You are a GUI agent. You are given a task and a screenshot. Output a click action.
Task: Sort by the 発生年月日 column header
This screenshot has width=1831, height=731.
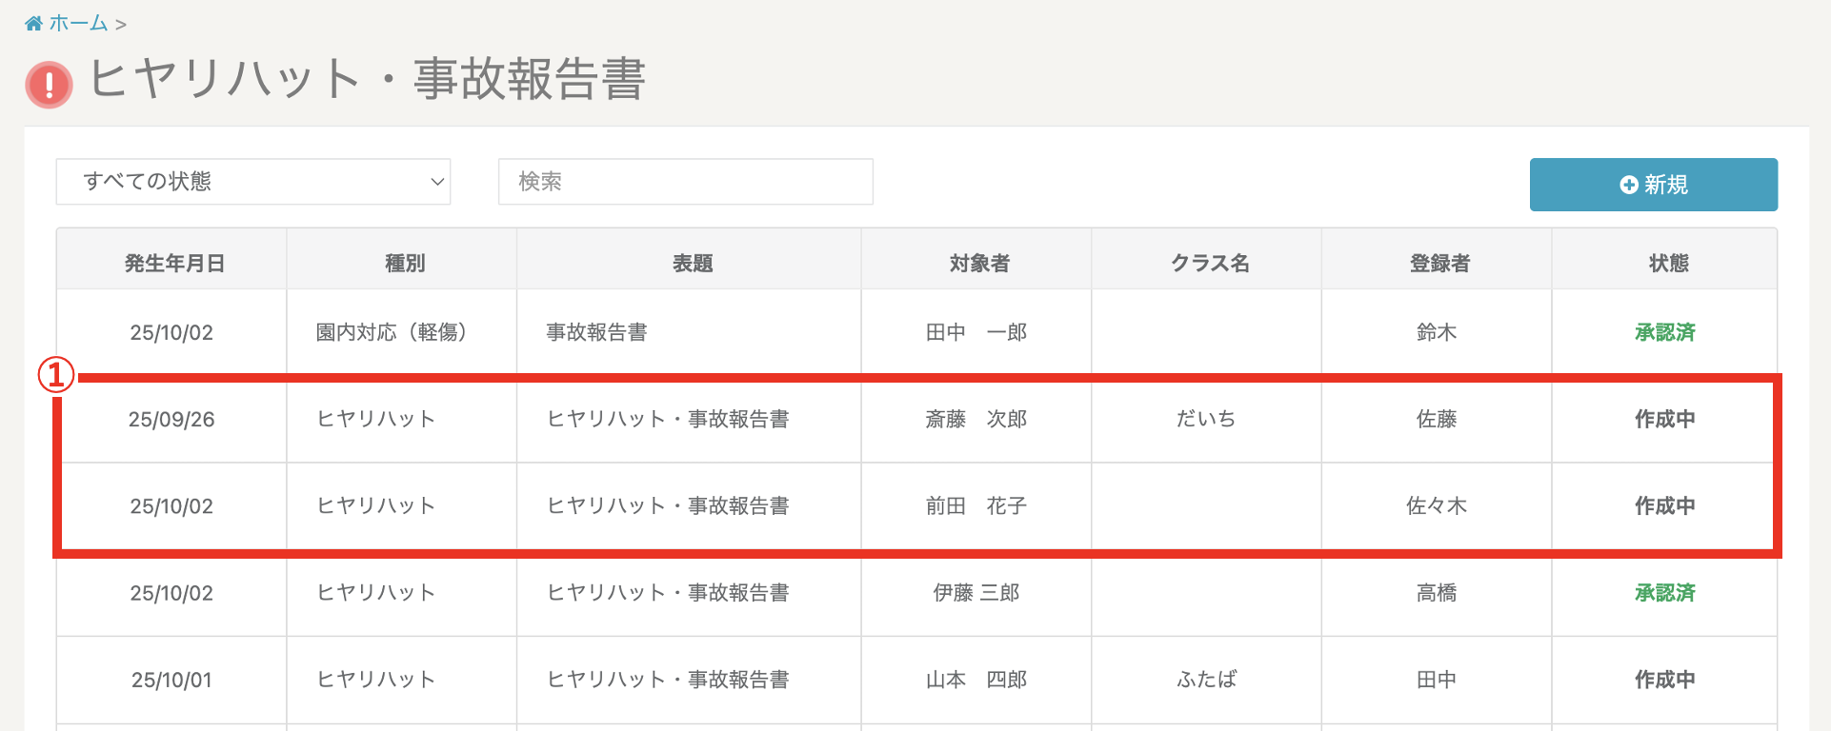173,264
